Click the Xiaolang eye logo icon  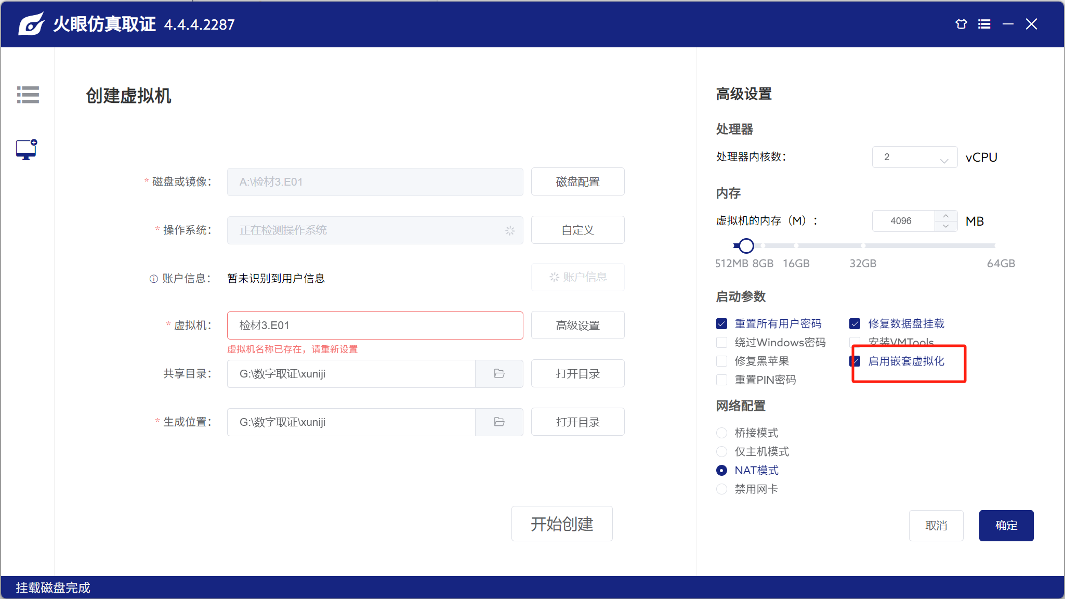point(31,24)
